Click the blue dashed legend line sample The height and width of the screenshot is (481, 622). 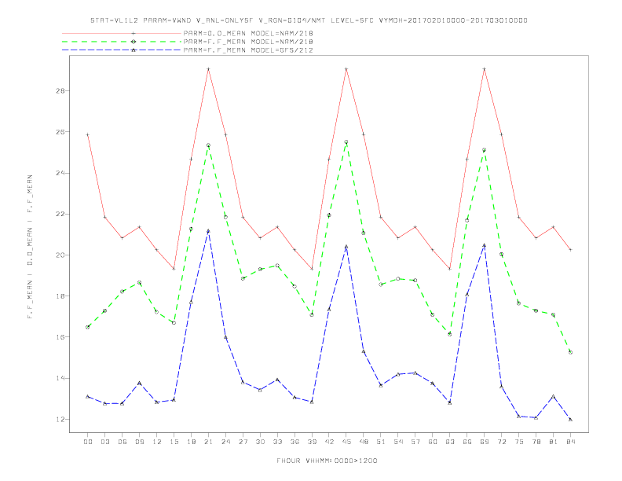pyautogui.click(x=122, y=50)
